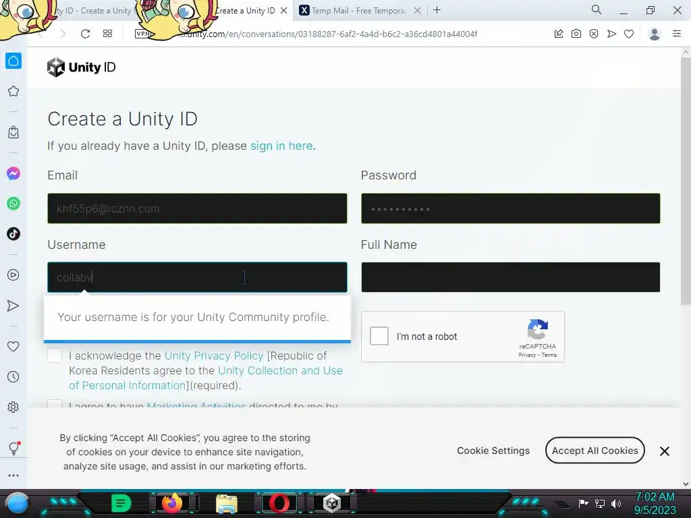This screenshot has height=518, width=691.
Task: Close the Temp Mail tab
Action: (417, 11)
